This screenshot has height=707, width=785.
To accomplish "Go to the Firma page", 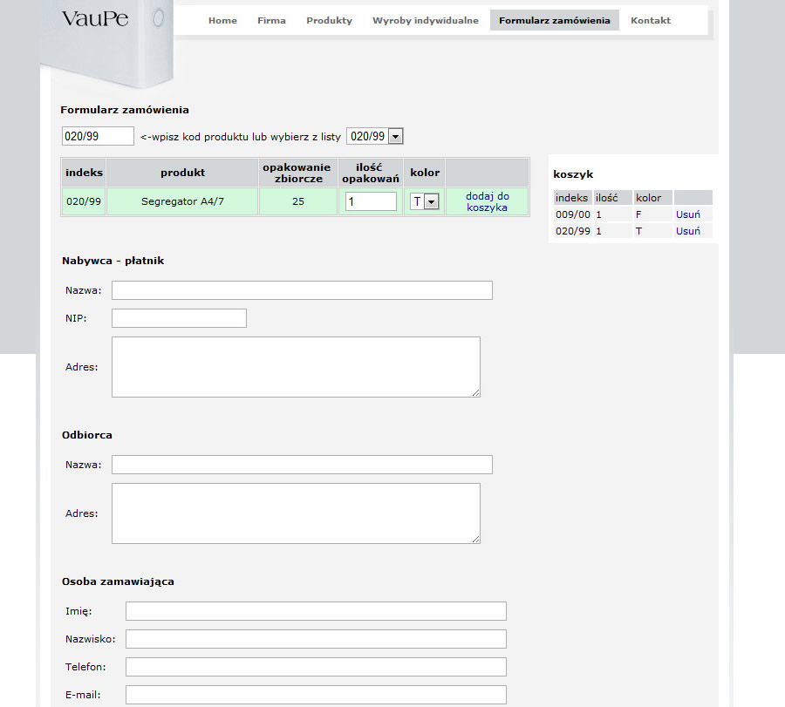I will click(x=271, y=21).
